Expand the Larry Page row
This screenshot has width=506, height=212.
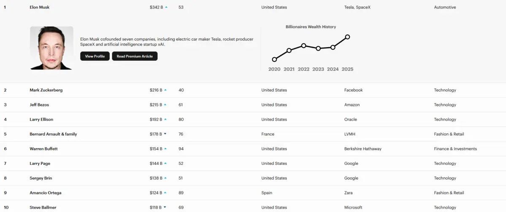40,163
